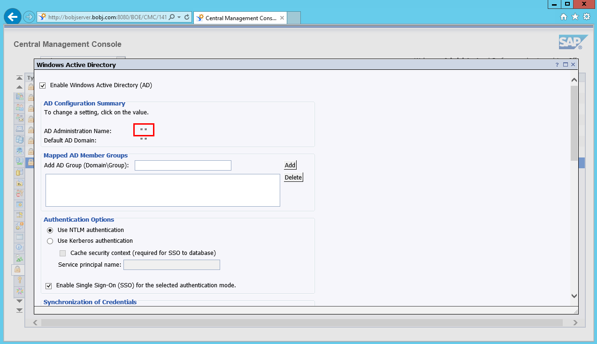The width and height of the screenshot is (597, 344).
Task: Click the AD Administration Name value
Action: coord(144,131)
